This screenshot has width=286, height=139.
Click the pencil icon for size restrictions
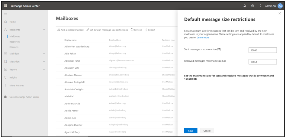(x=88, y=30)
